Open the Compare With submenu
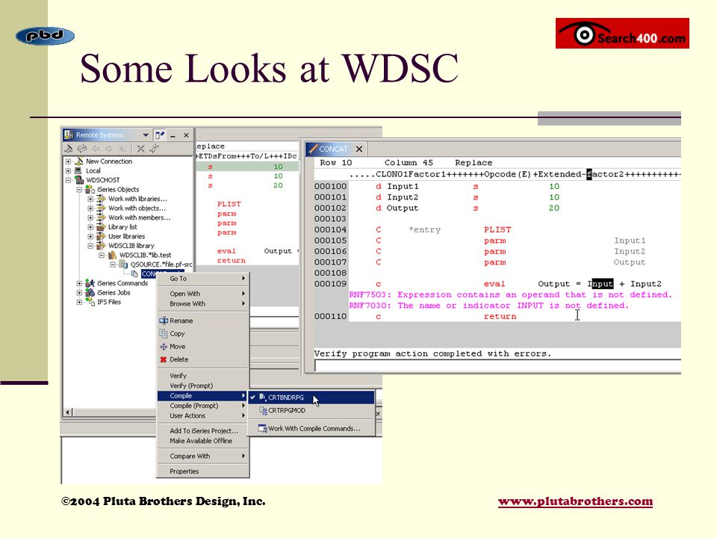This screenshot has height=538, width=717. (x=203, y=456)
